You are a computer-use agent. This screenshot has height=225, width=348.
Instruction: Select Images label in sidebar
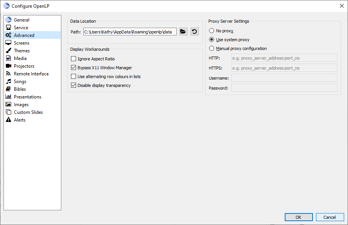point(21,105)
